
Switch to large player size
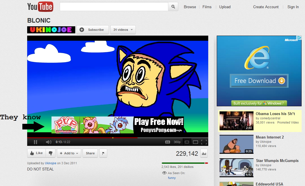[195, 142]
